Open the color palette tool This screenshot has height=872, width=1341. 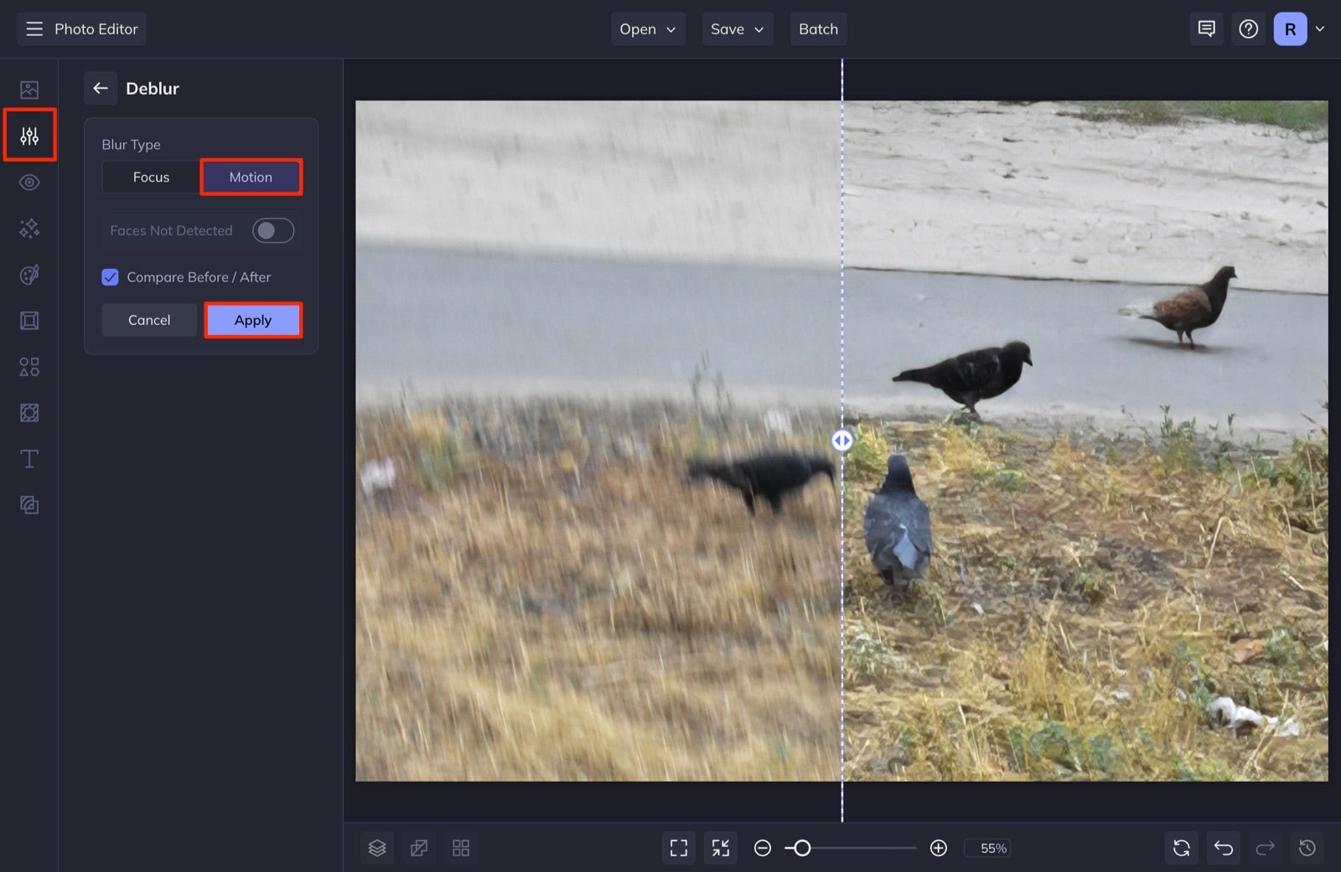[x=29, y=274]
